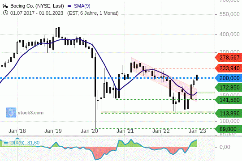Click the 400,000 price axis label

click(229, 34)
